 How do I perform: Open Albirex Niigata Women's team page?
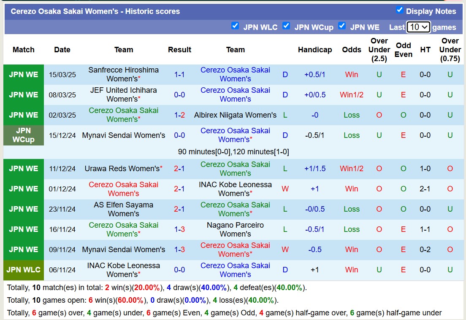click(x=235, y=115)
